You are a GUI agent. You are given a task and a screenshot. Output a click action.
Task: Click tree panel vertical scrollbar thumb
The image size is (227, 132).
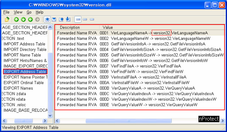[50, 83]
